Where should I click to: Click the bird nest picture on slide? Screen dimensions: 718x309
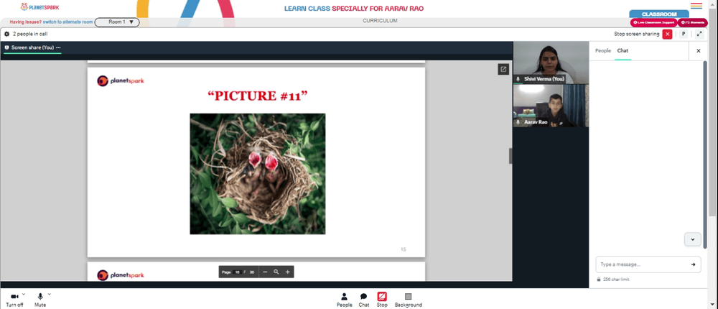(257, 174)
